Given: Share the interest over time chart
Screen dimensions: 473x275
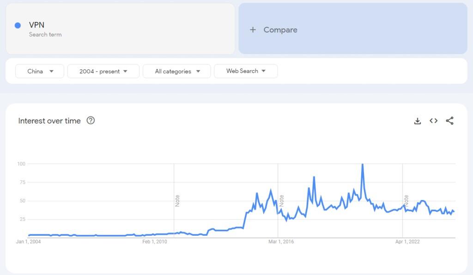Looking at the screenshot, I should pyautogui.click(x=449, y=121).
